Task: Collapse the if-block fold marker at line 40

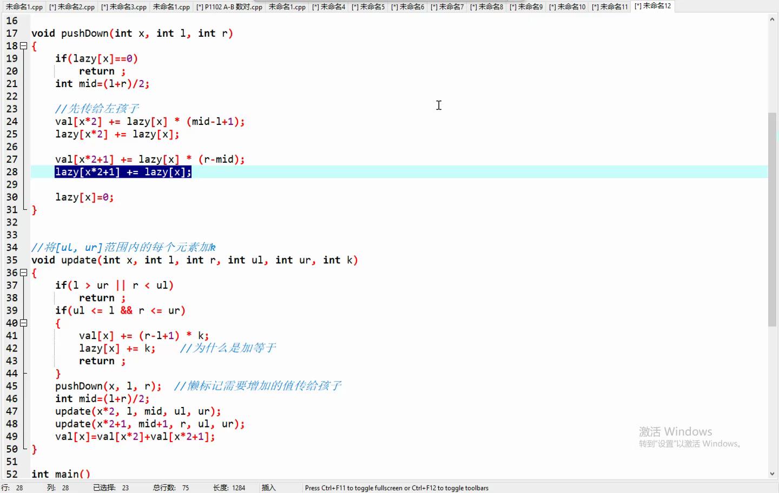Action: coord(24,323)
